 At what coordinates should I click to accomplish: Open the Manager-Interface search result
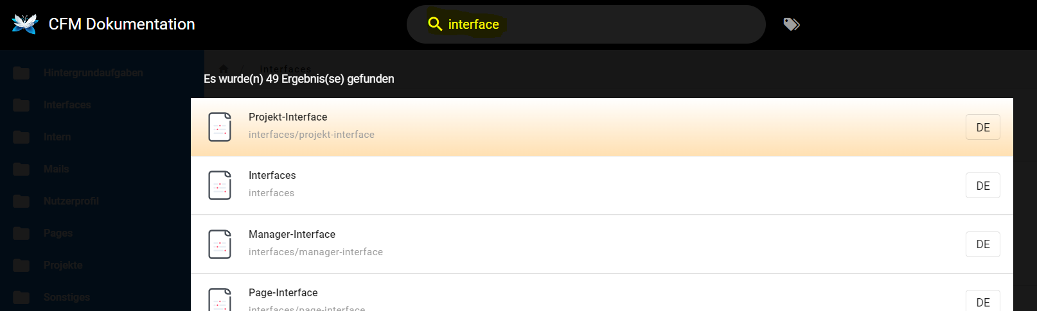602,244
